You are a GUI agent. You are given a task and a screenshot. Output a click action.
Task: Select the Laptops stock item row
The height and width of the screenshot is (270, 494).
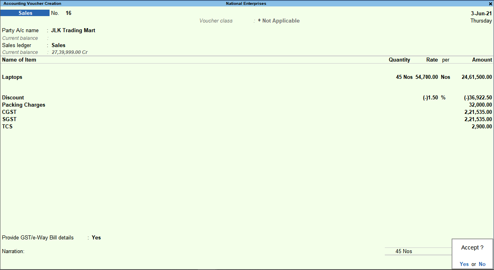pyautogui.click(x=12, y=77)
